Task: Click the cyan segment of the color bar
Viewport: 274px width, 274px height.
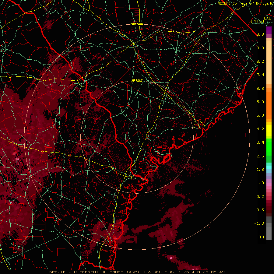Action: point(269,167)
